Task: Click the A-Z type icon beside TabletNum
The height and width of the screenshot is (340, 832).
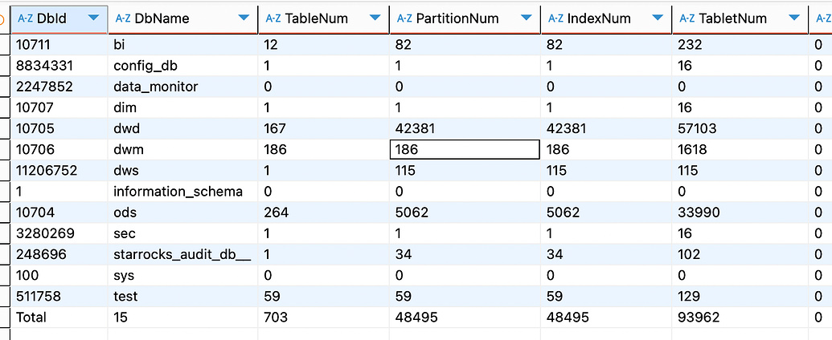Action: tap(688, 18)
